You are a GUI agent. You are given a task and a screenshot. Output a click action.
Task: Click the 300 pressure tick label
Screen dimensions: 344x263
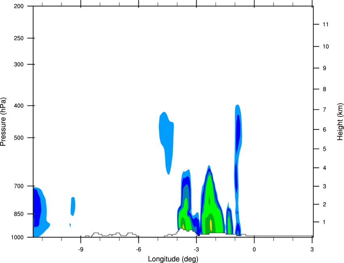tap(19, 64)
